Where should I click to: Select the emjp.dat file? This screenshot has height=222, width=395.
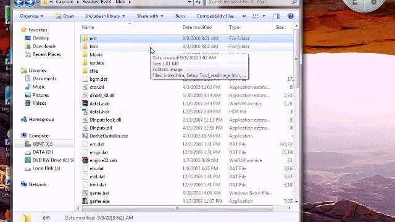point(99,152)
